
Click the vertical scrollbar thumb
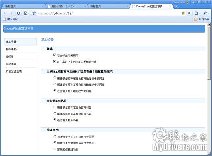tap(209, 53)
